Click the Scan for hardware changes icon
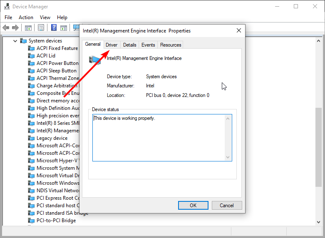This screenshot has width=325, height=238. coord(76,27)
